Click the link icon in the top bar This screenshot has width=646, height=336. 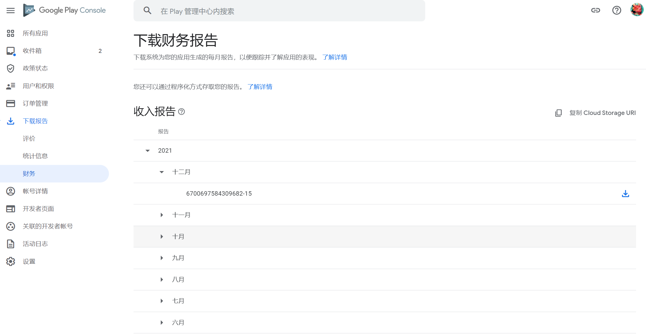596,10
